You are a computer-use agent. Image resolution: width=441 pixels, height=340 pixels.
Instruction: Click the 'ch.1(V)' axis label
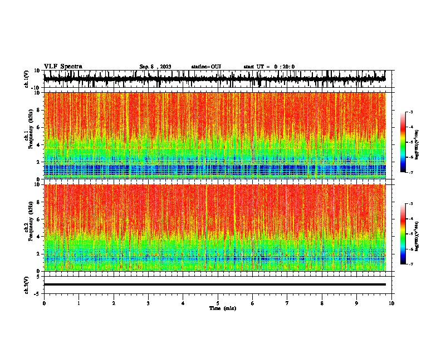27,79
